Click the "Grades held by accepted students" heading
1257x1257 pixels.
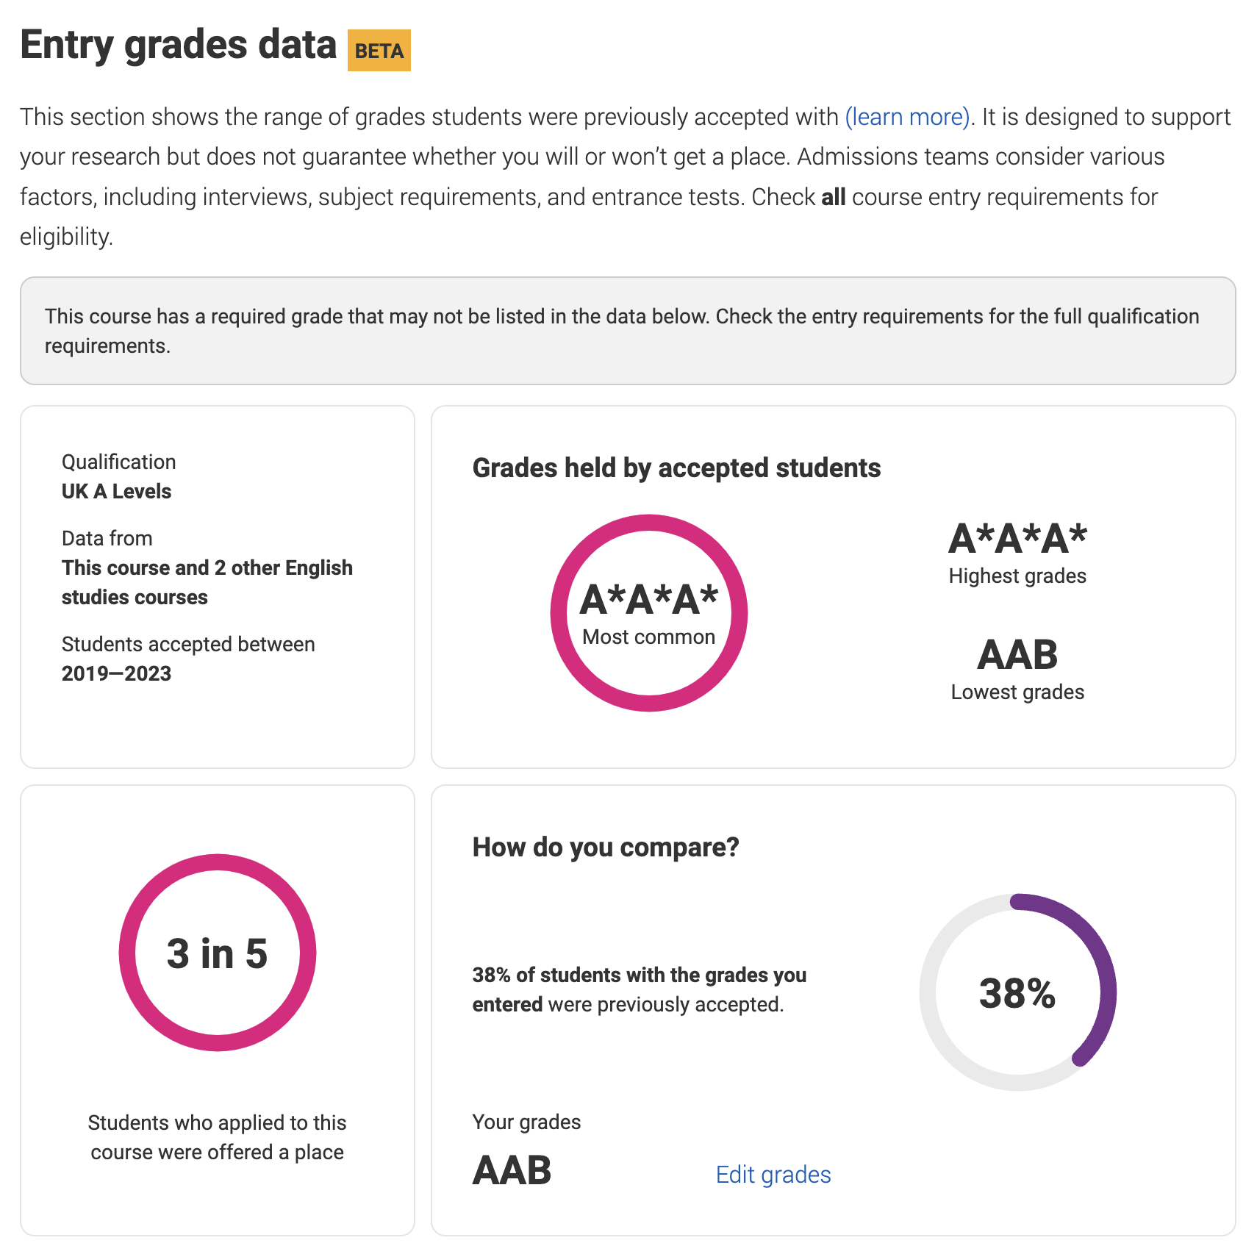pyautogui.click(x=676, y=468)
